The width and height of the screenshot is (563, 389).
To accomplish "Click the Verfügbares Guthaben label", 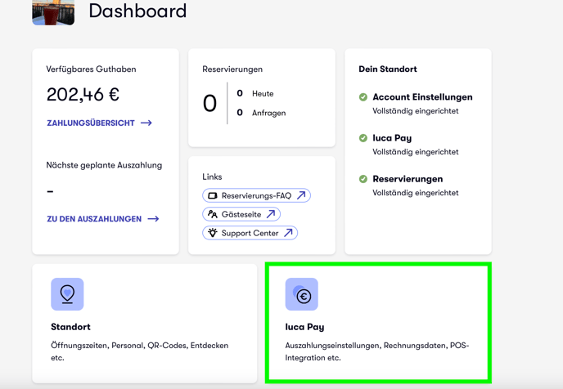I will (91, 69).
